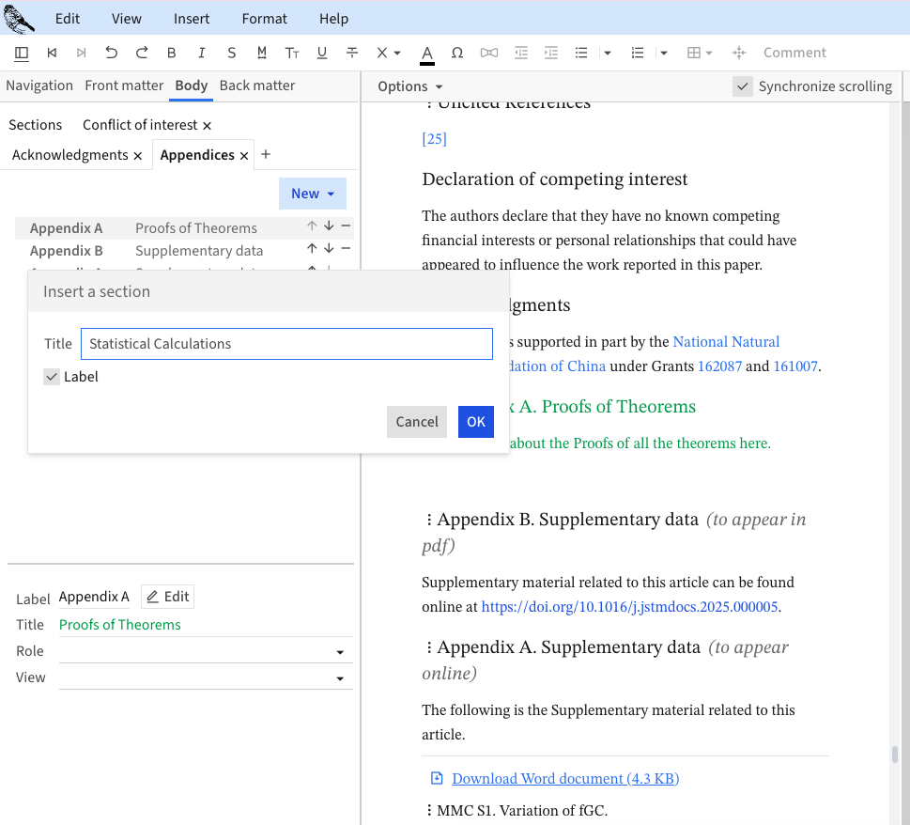The width and height of the screenshot is (910, 825).
Task: Uncheck the Label checkbox in dialog
Action: pos(52,377)
